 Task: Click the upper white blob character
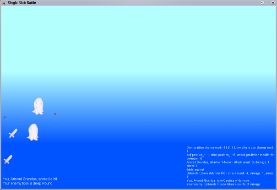point(37,106)
